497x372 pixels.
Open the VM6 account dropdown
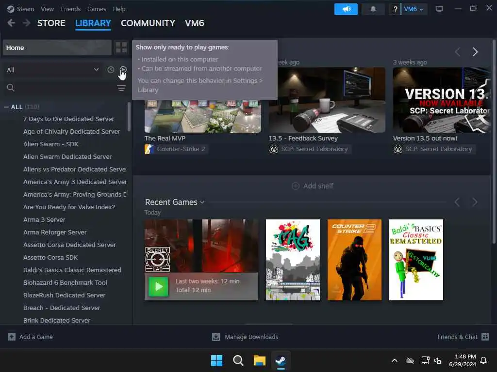pyautogui.click(x=414, y=9)
